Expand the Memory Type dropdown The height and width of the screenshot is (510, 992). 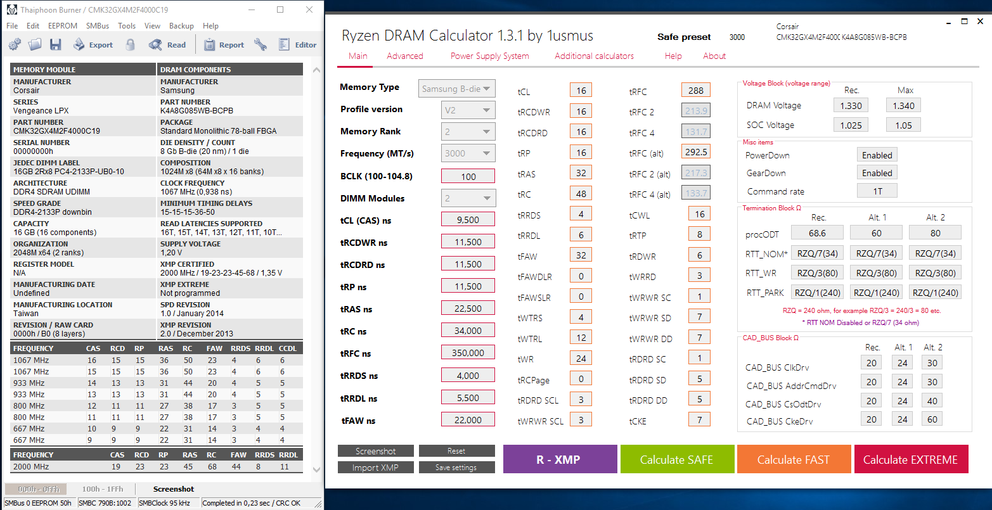(457, 89)
